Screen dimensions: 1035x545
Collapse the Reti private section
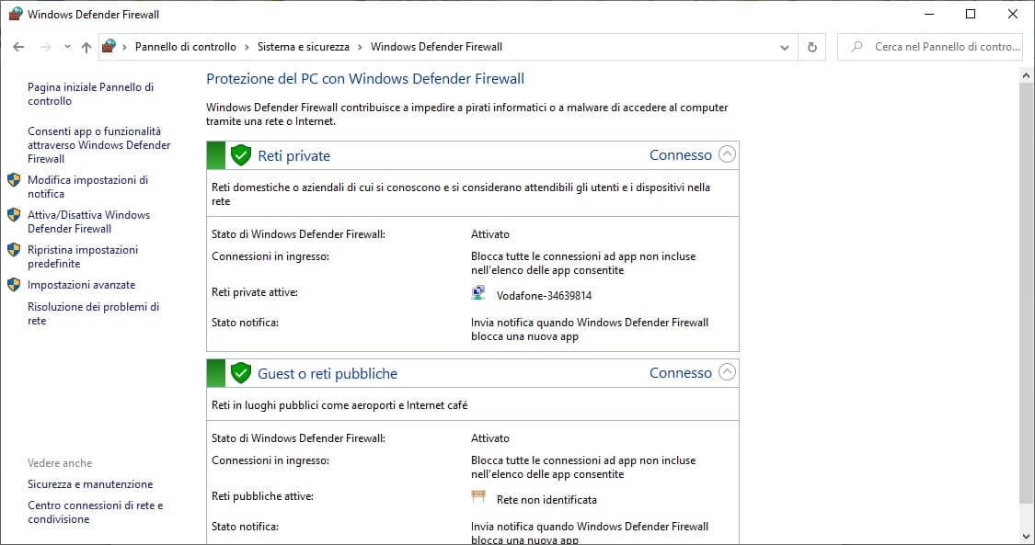coord(727,154)
